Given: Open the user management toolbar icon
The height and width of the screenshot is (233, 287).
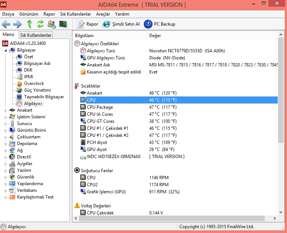Looking at the screenshot, I should coord(52,24).
